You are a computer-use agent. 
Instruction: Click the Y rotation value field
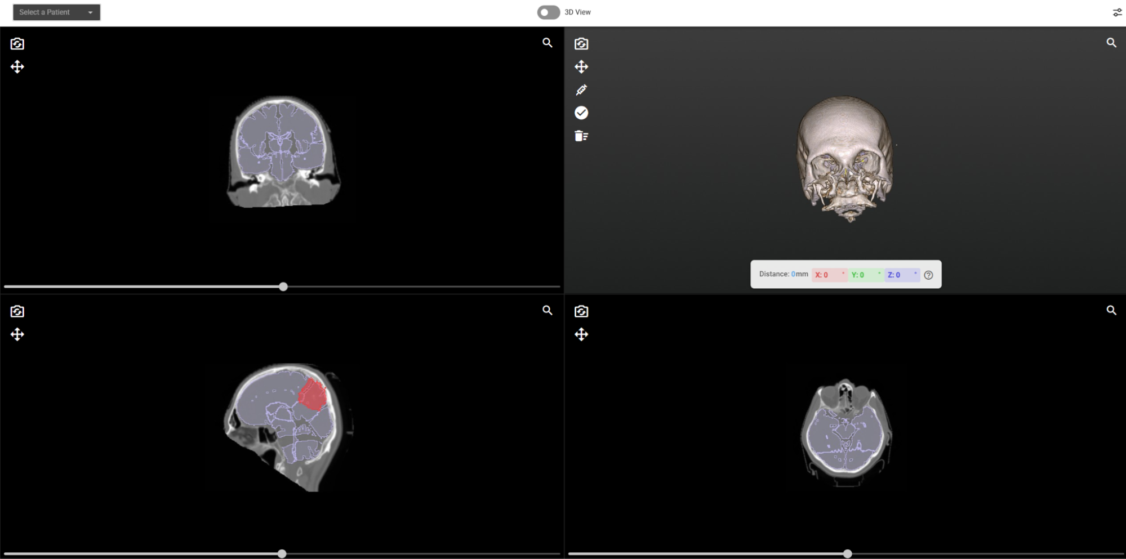866,275
